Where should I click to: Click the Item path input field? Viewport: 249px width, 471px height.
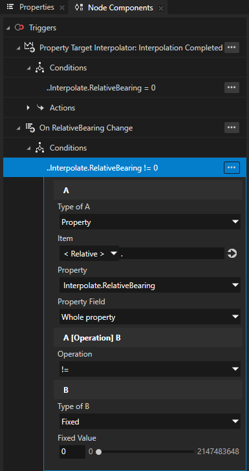coord(172,253)
